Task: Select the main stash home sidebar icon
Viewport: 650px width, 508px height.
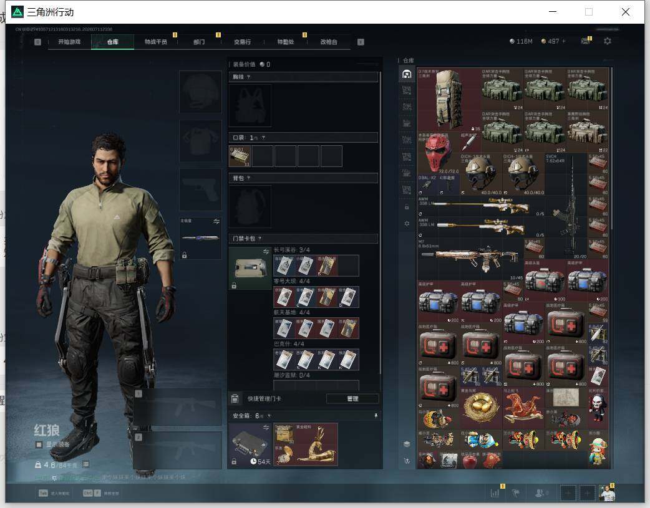Action: coord(407,74)
